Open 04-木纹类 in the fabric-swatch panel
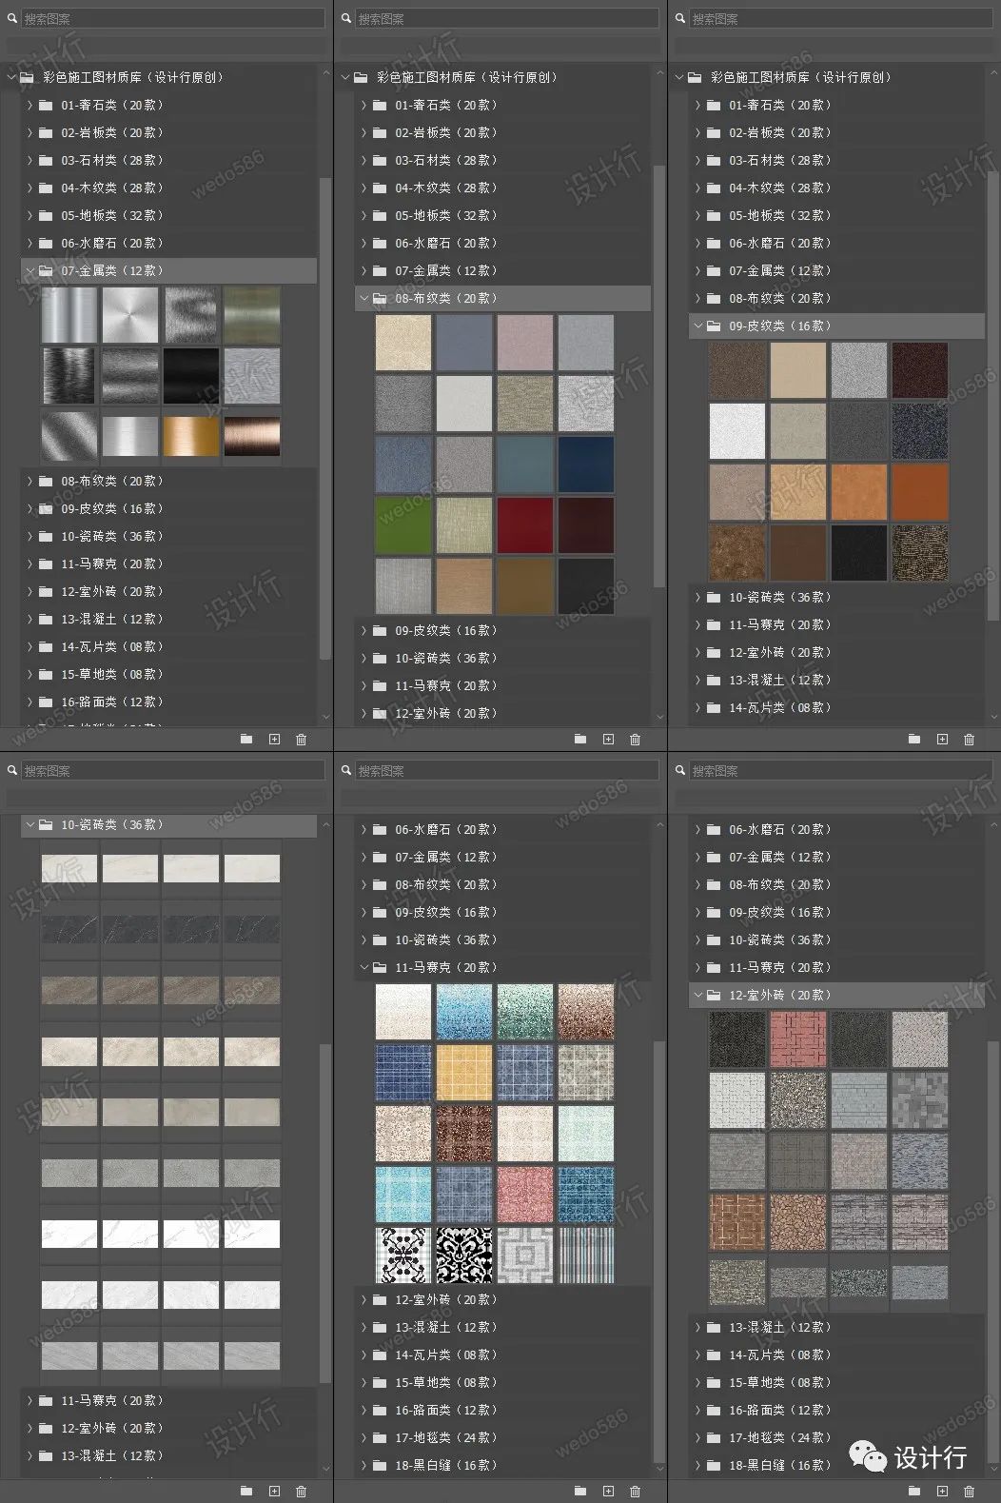Viewport: 1001px width, 1503px height. pyautogui.click(x=502, y=188)
